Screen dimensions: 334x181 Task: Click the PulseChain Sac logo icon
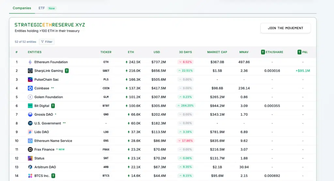30,79
